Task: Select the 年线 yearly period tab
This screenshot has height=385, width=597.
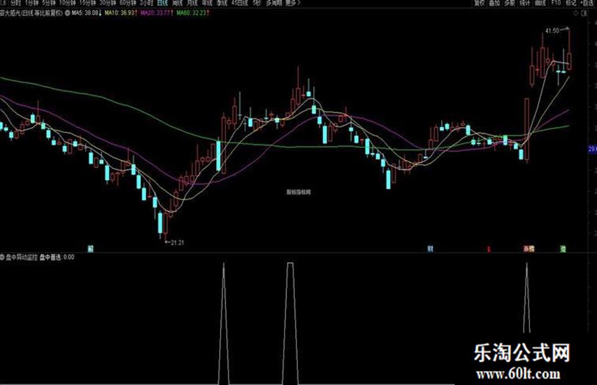Action: [207, 3]
